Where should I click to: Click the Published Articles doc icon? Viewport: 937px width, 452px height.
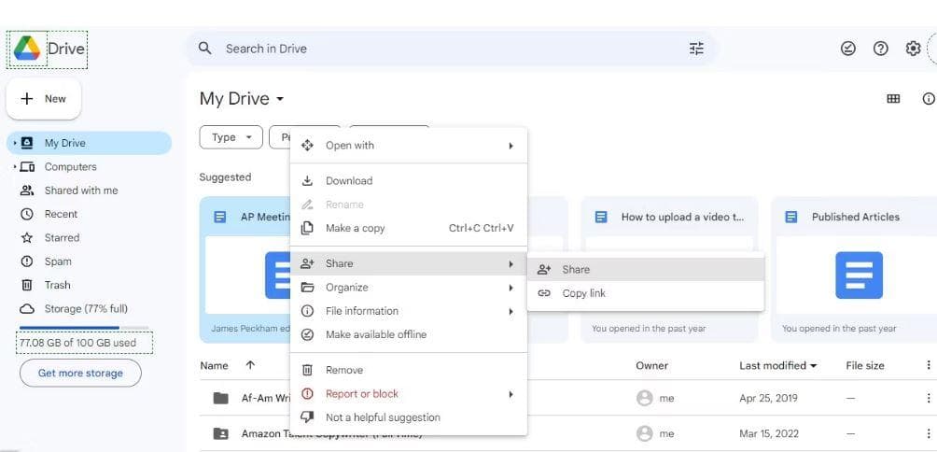coord(791,217)
